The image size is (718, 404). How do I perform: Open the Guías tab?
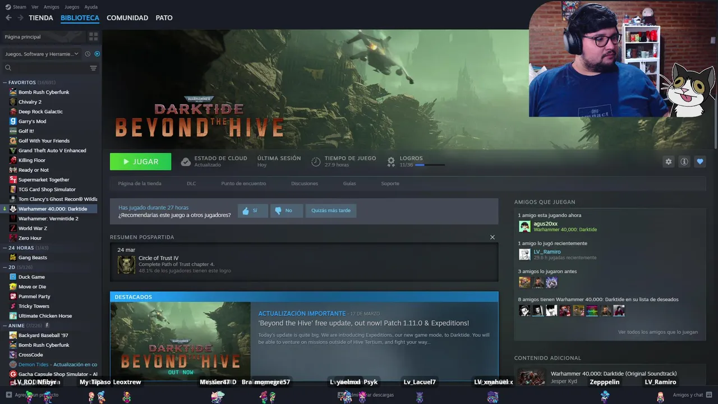[x=349, y=183]
